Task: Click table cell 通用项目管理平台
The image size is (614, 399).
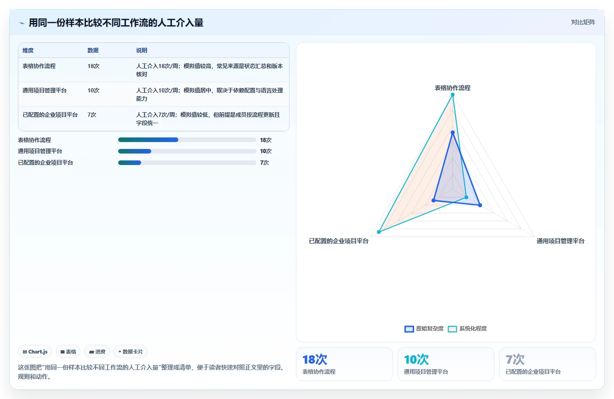Action: tap(45, 91)
